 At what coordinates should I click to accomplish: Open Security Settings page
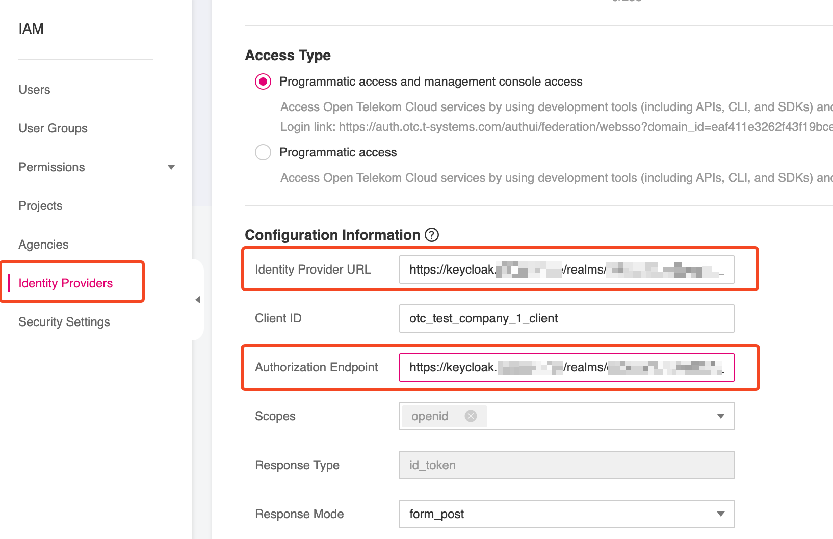[x=64, y=322]
